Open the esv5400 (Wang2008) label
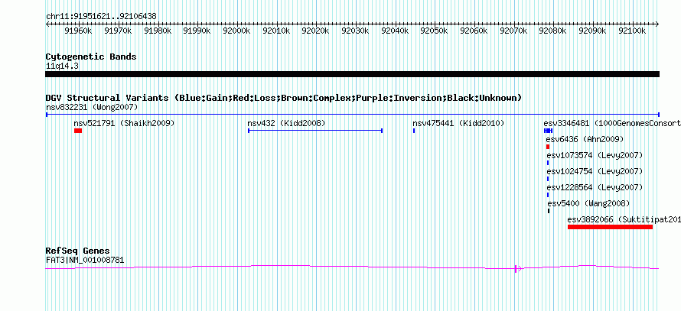The width and height of the screenshot is (681, 311). tap(588, 203)
